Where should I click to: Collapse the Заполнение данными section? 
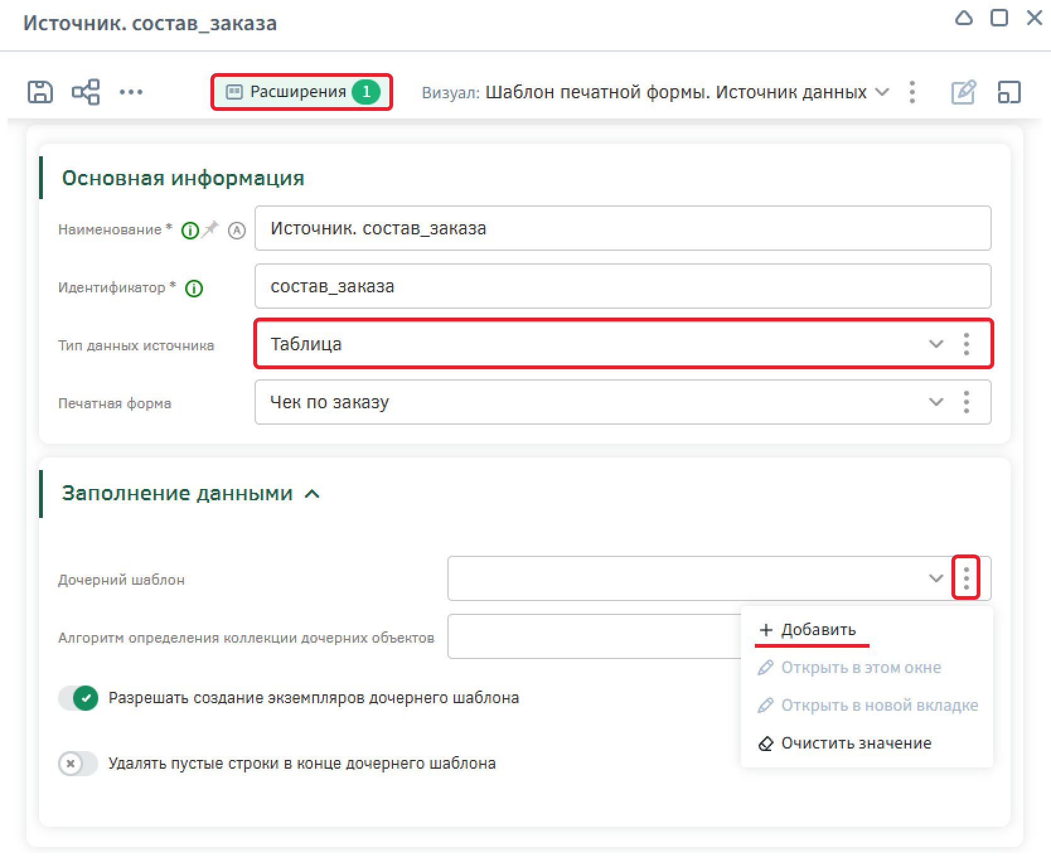point(312,494)
